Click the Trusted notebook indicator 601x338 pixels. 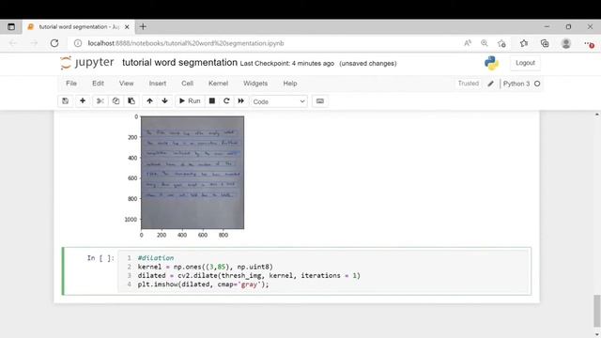[x=468, y=84]
